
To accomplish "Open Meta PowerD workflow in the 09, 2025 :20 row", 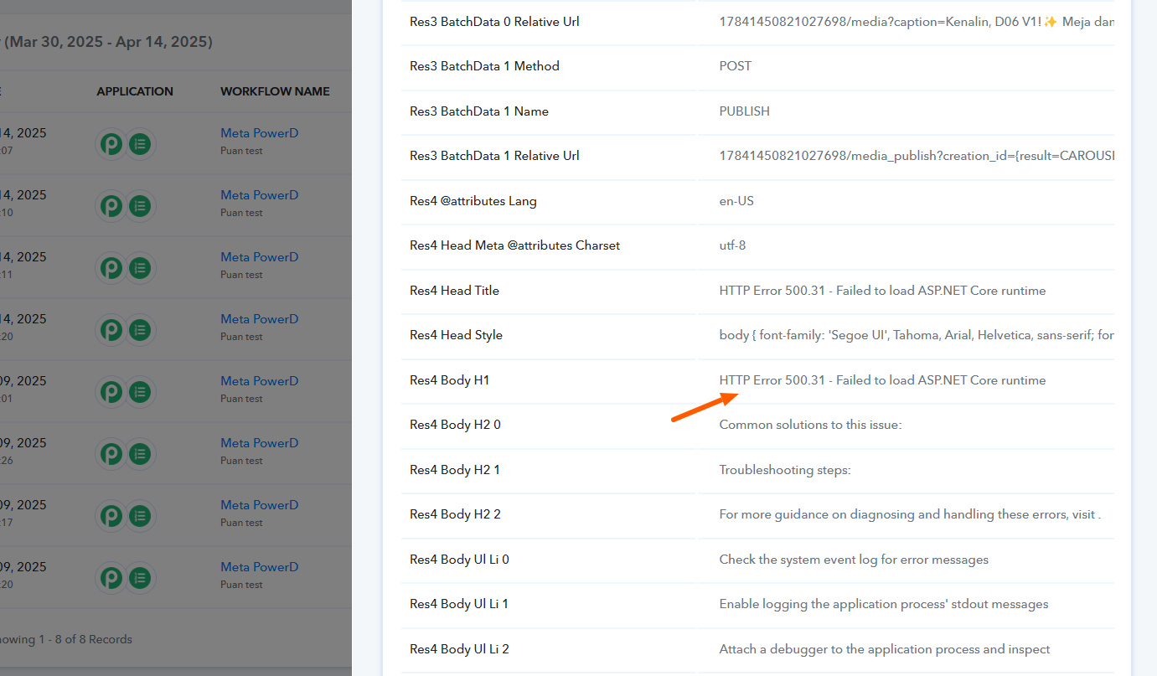I will click(260, 567).
